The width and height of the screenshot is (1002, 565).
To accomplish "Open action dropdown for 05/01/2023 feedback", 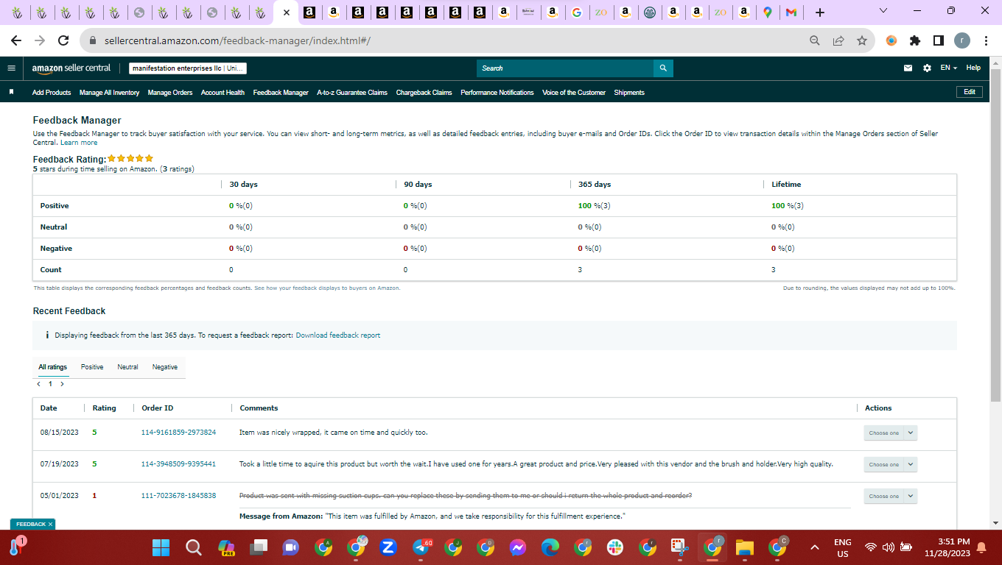I will (890, 496).
